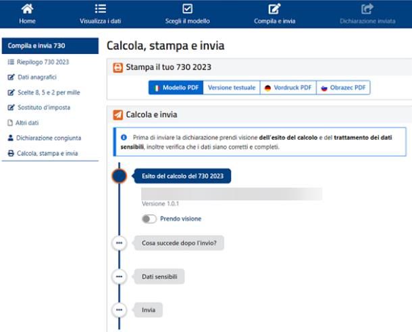Click the Visualizza i dati list icon

tap(101, 9)
